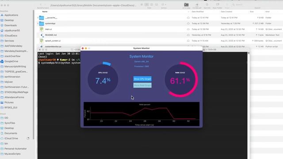Open ManuscriptsWriting in Finder sidebar
The width and height of the screenshot is (283, 159).
(15, 67)
